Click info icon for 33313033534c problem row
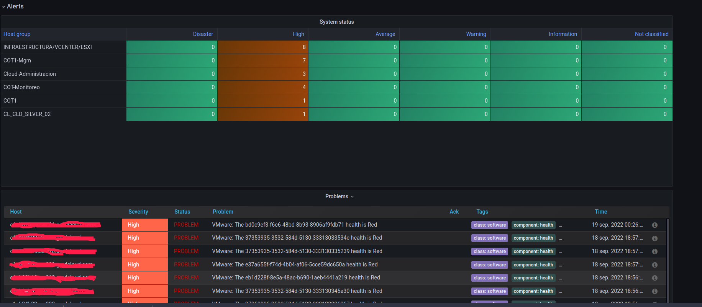 pyautogui.click(x=654, y=238)
